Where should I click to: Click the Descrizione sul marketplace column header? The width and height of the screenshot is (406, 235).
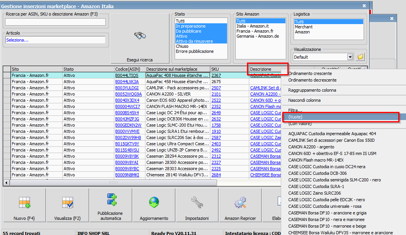pos(178,69)
